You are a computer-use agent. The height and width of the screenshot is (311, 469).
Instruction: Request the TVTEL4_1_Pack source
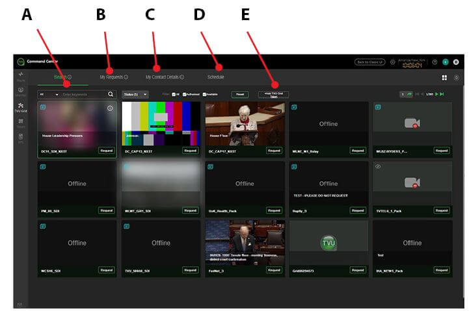click(442, 210)
